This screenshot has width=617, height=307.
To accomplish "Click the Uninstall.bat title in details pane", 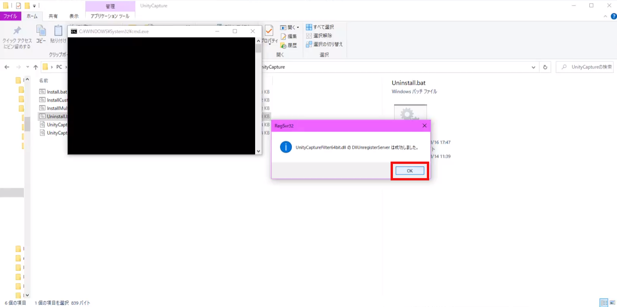I will 409,83.
